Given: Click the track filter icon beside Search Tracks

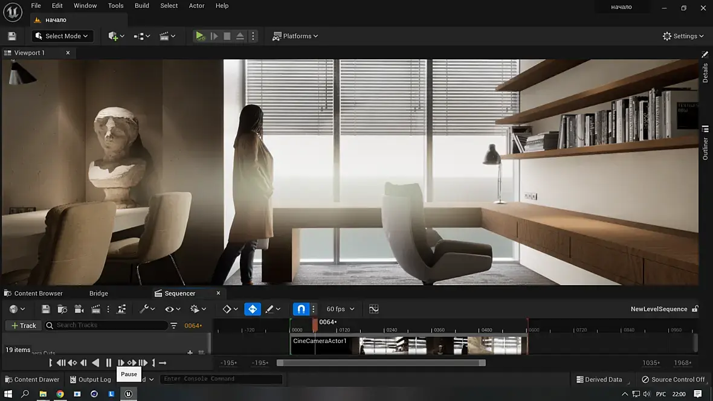Looking at the screenshot, I should pos(174,326).
